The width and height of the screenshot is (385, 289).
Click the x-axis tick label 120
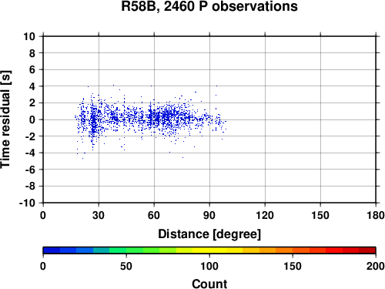[265, 215]
